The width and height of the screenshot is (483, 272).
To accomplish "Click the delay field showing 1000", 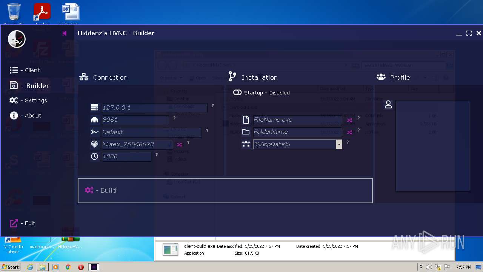I will coord(126,156).
